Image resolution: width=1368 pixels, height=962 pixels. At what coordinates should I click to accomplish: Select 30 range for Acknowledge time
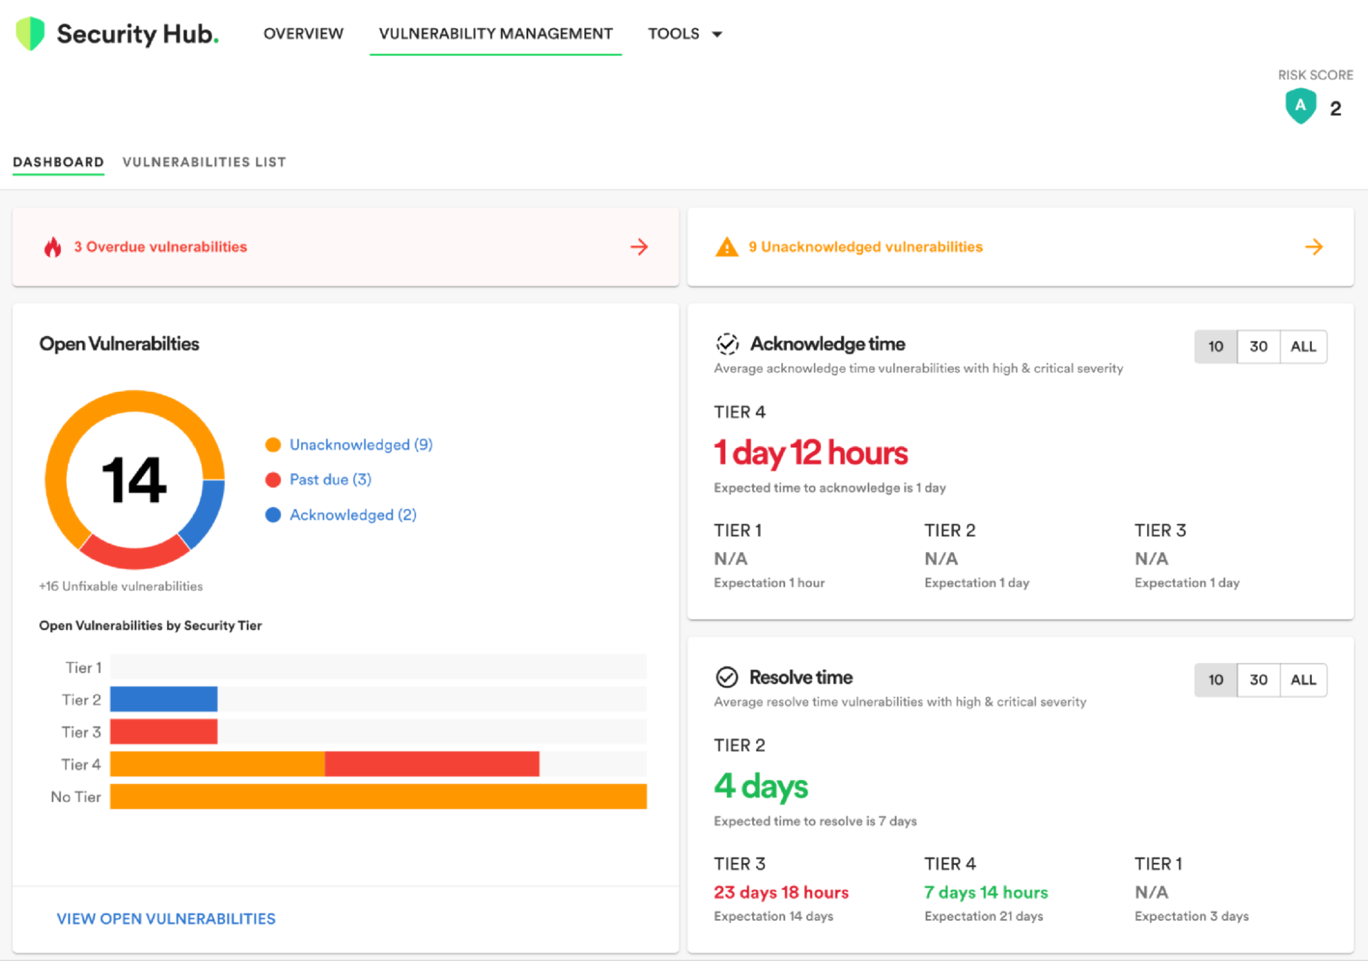click(x=1258, y=347)
